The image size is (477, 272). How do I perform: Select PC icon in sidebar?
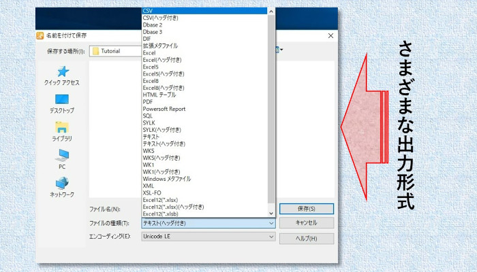point(62,158)
